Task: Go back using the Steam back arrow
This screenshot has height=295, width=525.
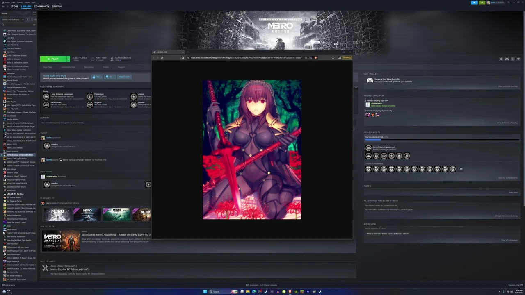Action: pyautogui.click(x=3, y=7)
